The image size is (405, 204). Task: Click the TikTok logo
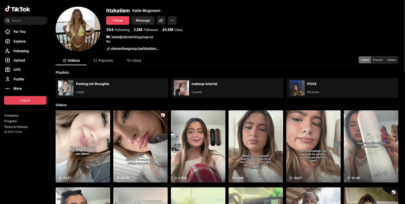[18, 9]
